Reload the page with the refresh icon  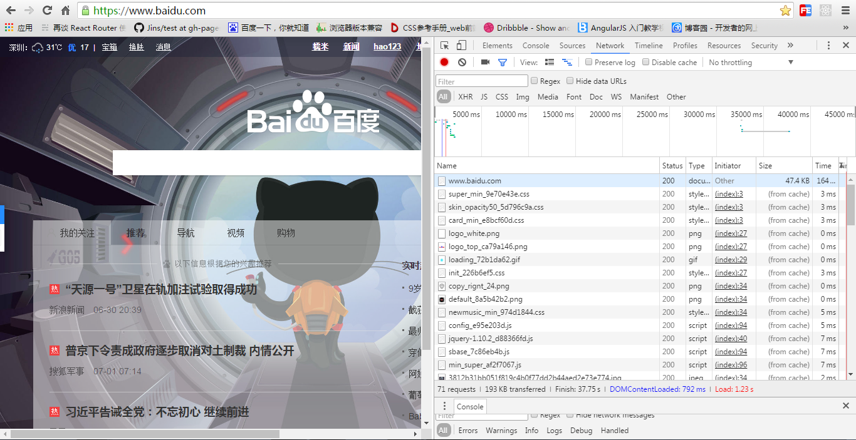47,11
